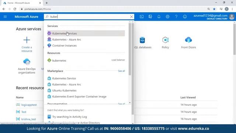Open browser zoom magnifier icon

pos(209,9)
